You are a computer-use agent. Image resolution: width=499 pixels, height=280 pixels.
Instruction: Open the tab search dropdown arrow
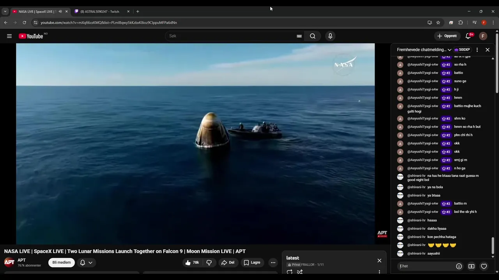5,12
